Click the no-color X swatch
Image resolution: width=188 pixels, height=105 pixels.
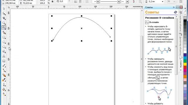click(x=185, y=17)
